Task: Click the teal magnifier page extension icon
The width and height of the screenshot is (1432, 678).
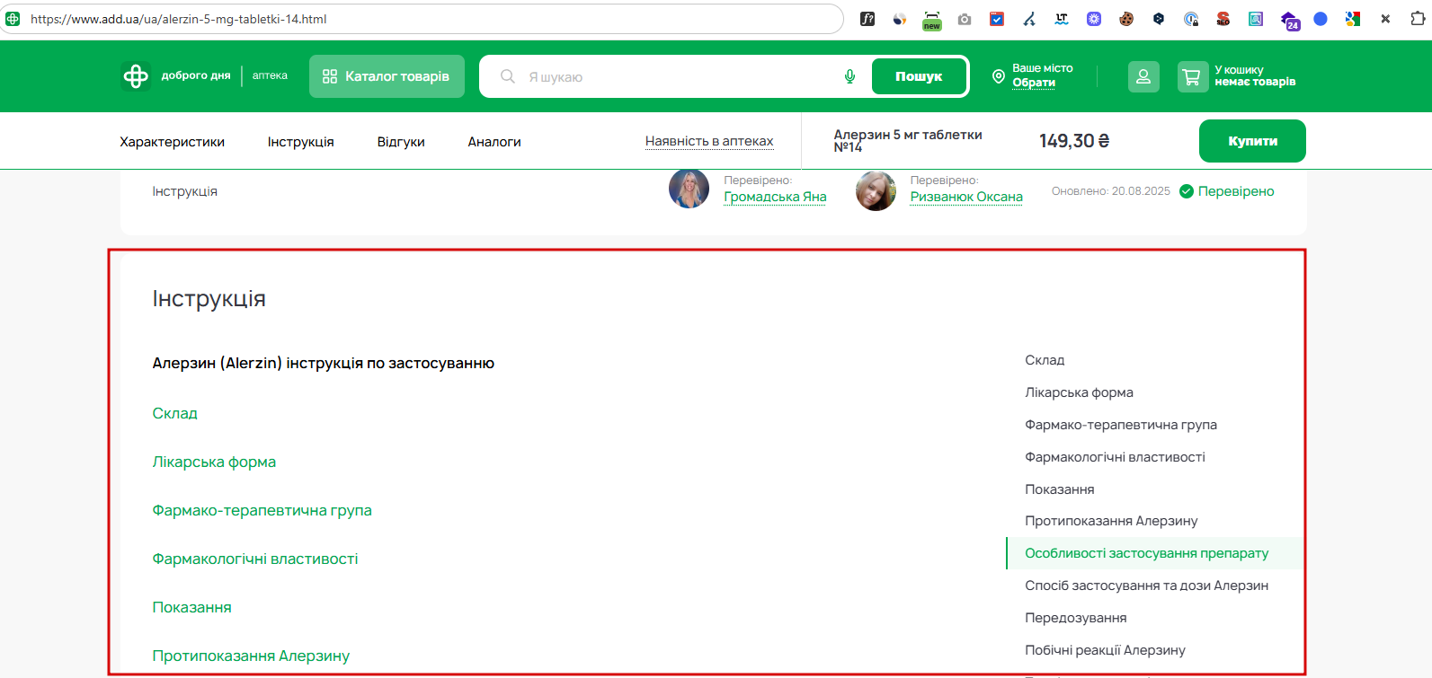Action: (x=1256, y=19)
